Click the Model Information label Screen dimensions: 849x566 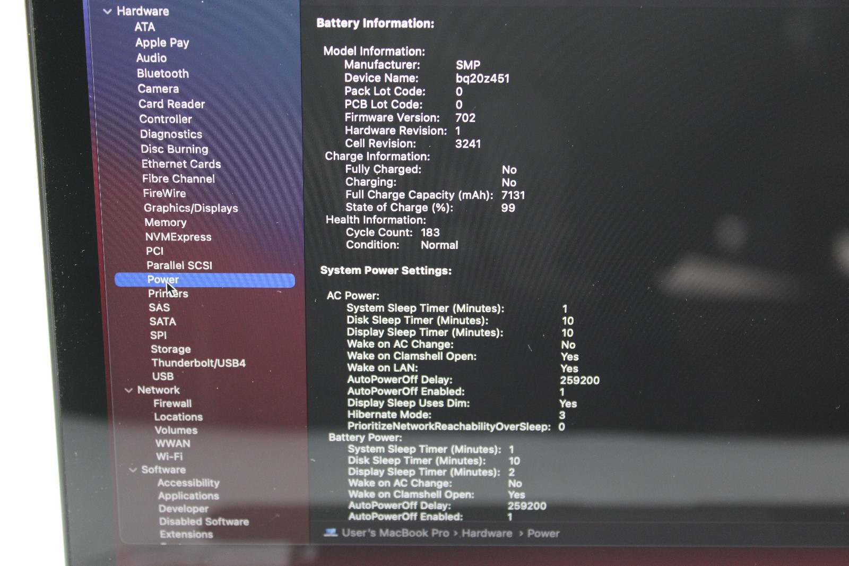[374, 52]
